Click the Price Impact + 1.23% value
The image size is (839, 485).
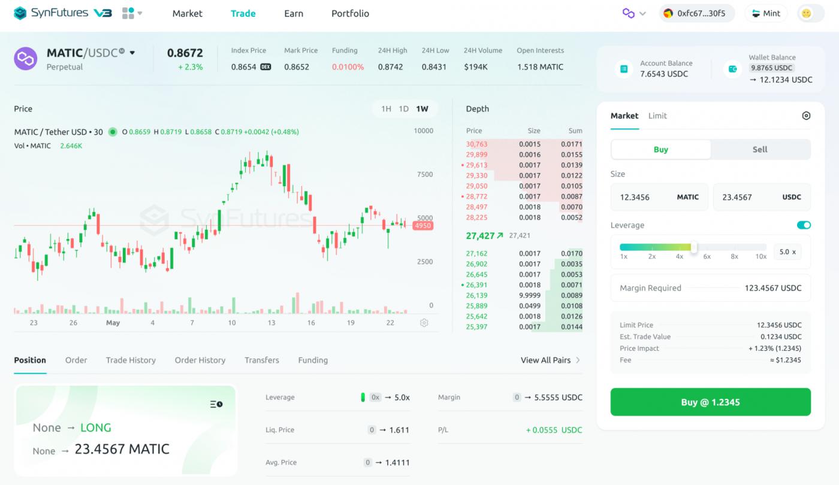pos(775,348)
